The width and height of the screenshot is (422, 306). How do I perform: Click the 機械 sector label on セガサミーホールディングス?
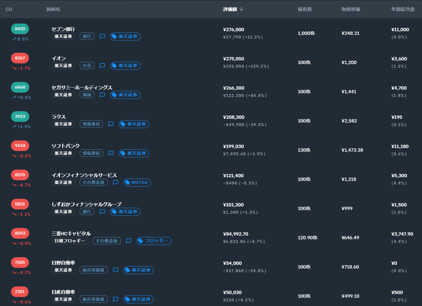pyautogui.click(x=87, y=95)
